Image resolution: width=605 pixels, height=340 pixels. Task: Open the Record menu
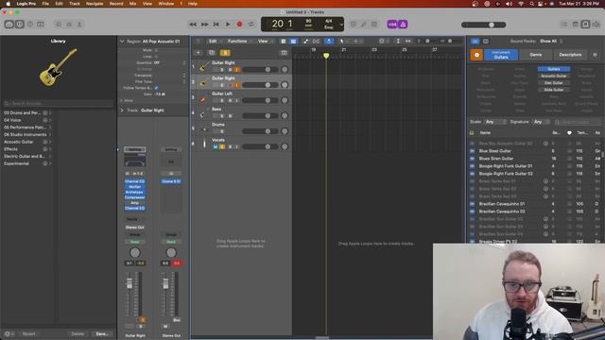coord(116,4)
